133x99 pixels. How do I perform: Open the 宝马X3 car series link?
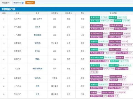point(37,51)
